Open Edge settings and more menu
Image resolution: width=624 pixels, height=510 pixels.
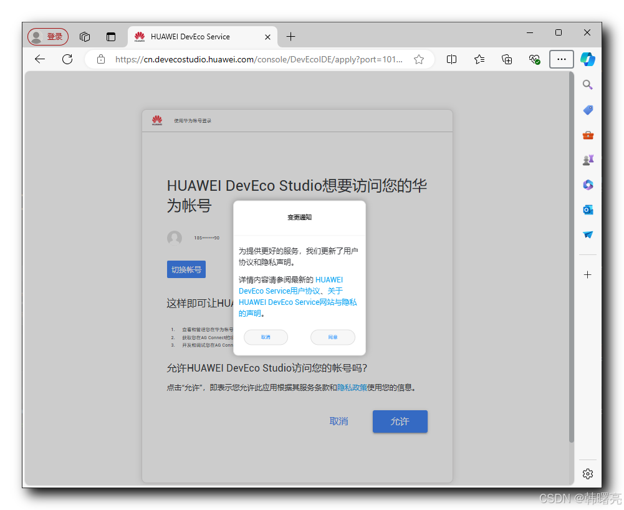click(562, 59)
